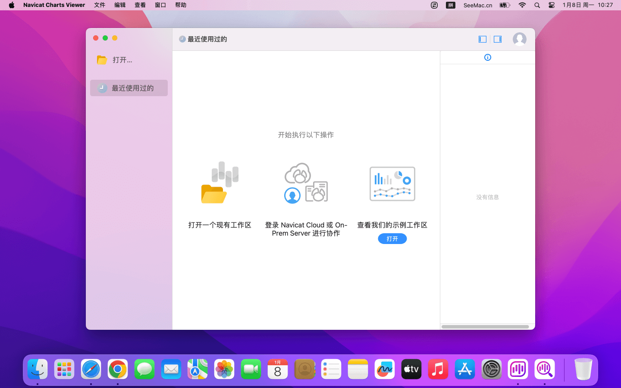621x388 pixels.
Task: Open the 查看 menu
Action: pyautogui.click(x=140, y=5)
